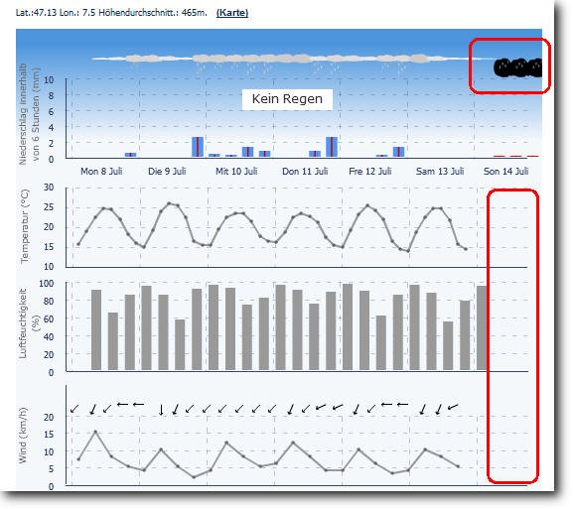Viewport: 573px width, 509px height.
Task: Click the tallest precipitation bar on Tuesday
Action: [198, 147]
